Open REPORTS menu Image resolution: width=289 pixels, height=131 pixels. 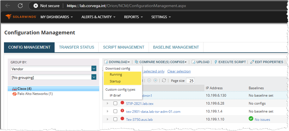(133, 17)
